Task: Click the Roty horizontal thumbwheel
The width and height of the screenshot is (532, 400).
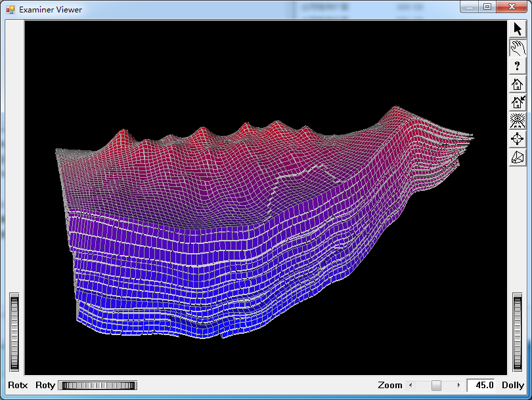Action: click(97, 386)
